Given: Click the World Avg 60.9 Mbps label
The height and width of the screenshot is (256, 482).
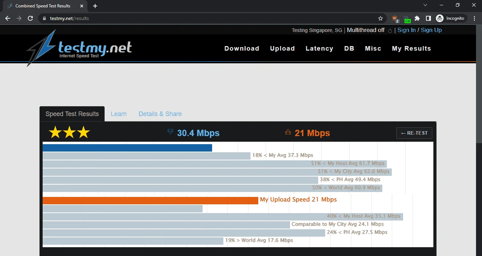Looking at the screenshot, I should tap(346, 187).
